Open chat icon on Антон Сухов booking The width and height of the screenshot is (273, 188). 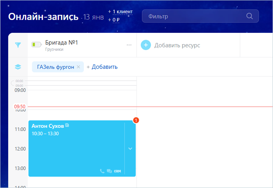pos(109,171)
